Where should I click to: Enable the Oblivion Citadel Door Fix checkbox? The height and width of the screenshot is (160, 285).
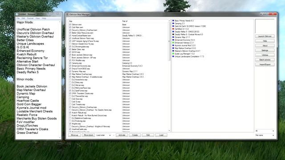click(70, 44)
